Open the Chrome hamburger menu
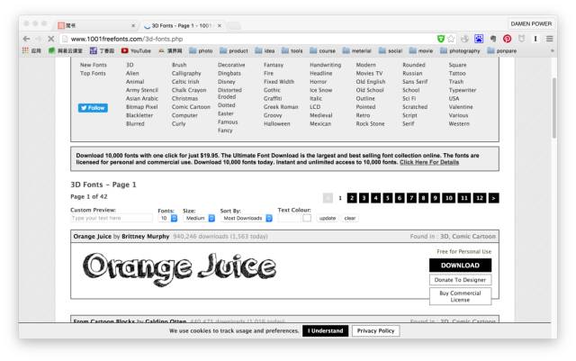576x361 pixels. click(x=550, y=39)
